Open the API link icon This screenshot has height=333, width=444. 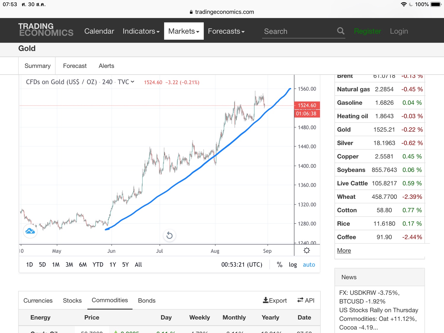click(x=300, y=300)
